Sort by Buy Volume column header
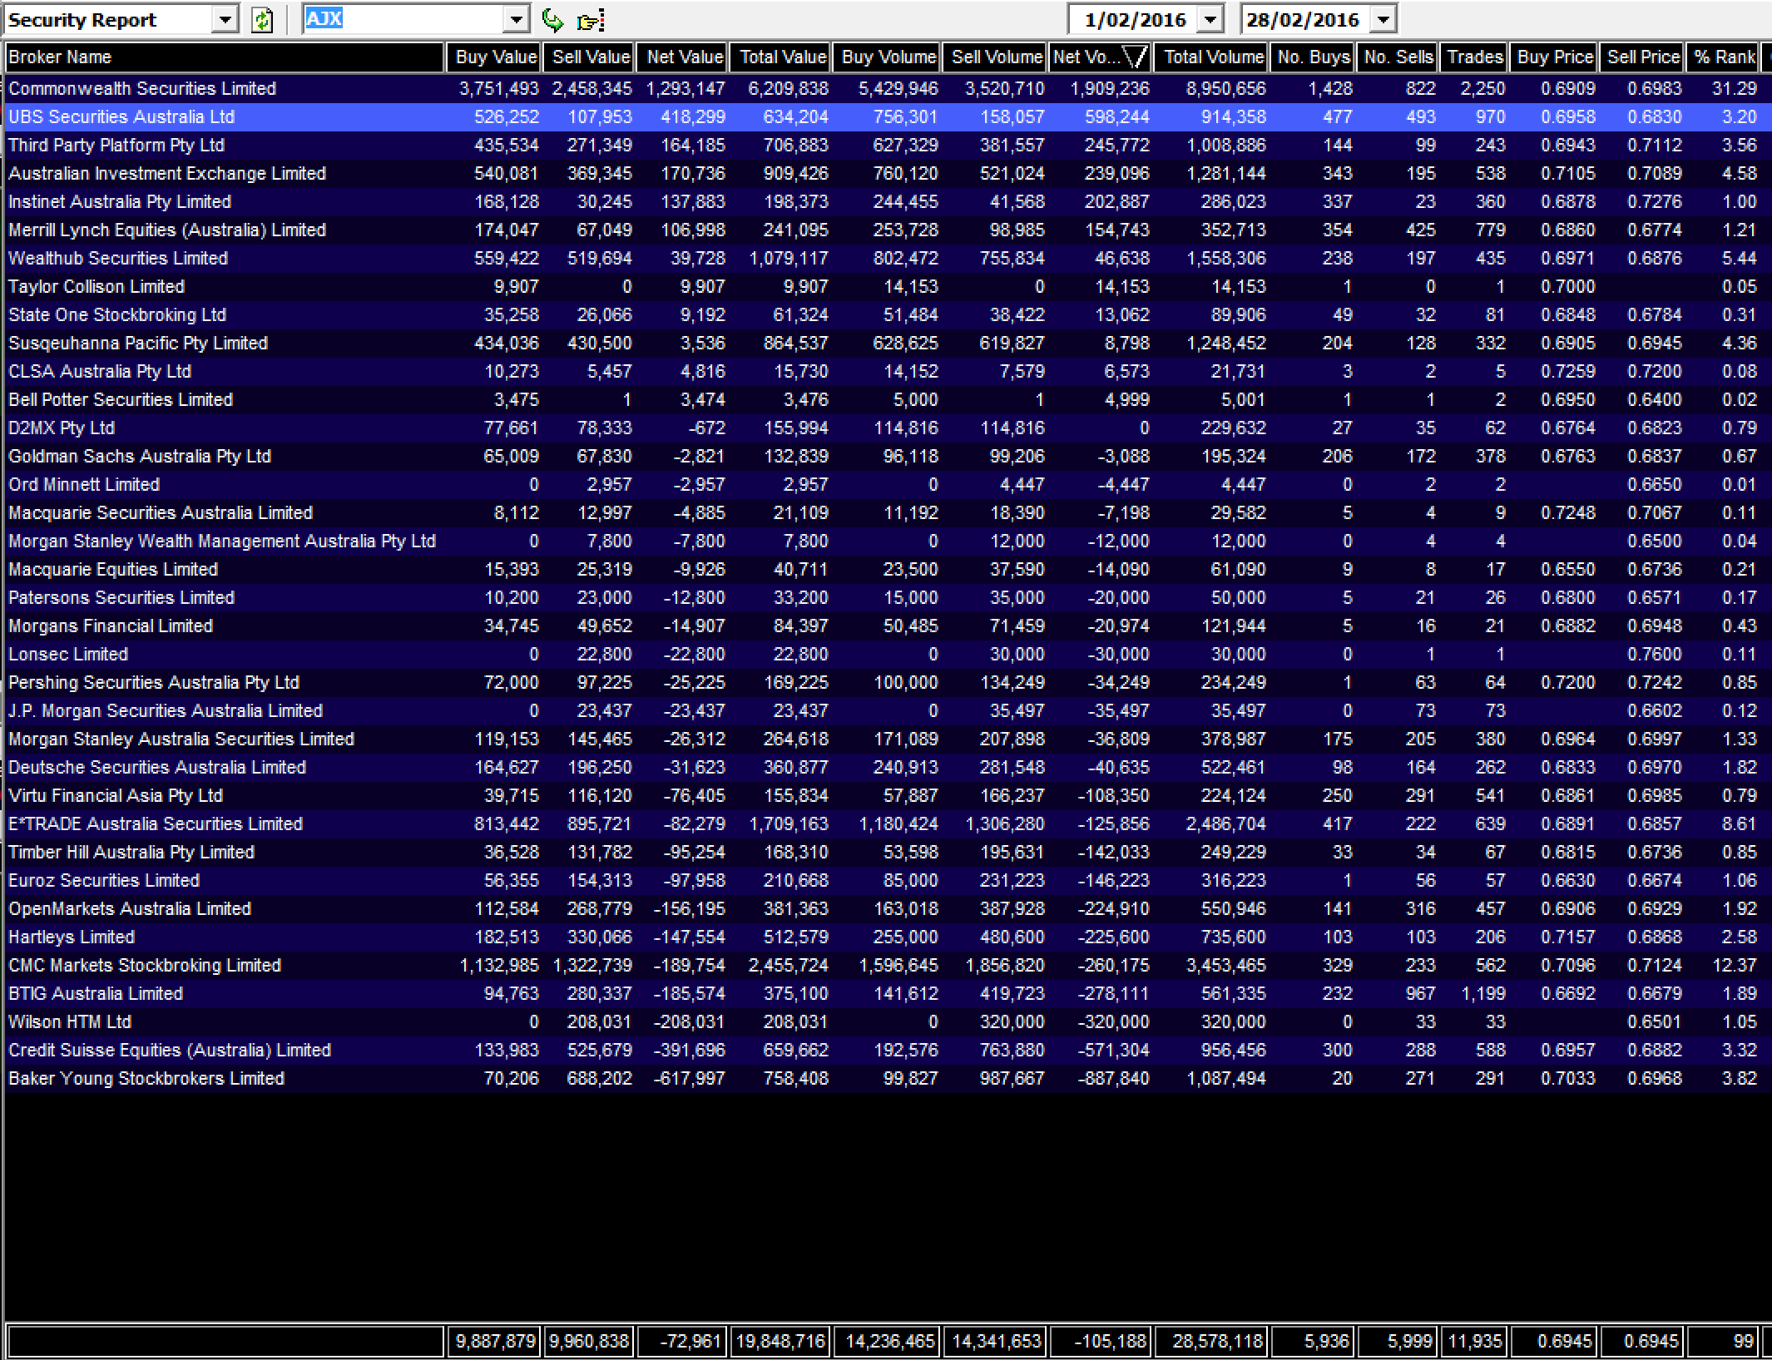This screenshot has height=1360, width=1772. tap(887, 57)
